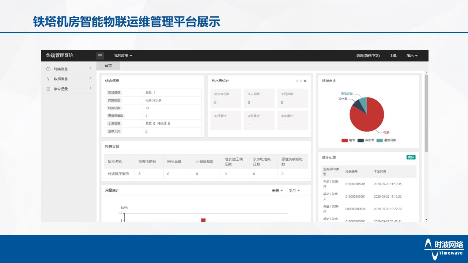The image size is (468, 263).
Task: Click the green 更多 button in 指令记录
Action: 411,157
